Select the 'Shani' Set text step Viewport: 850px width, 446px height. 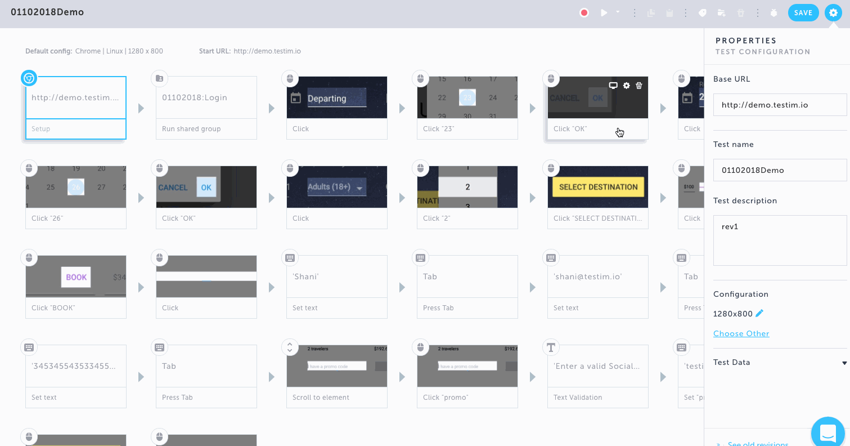coord(337,287)
